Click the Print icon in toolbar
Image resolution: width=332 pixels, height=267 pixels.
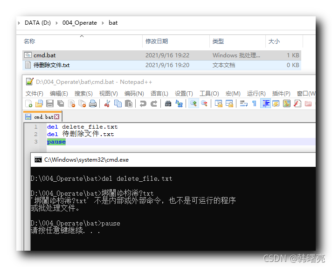(x=93, y=103)
